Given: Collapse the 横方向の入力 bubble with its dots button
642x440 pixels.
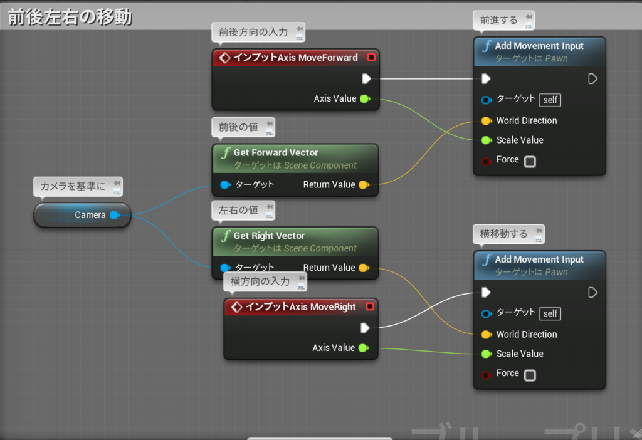Looking at the screenshot, I should tap(301, 287).
